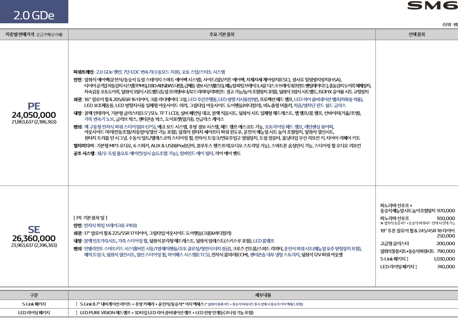The image size is (458, 318).
Task: Click the 790,000 seat option price
Action: click(446, 251)
